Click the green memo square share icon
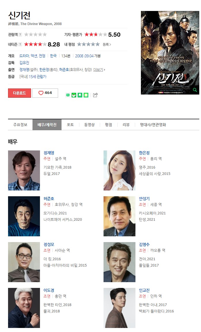Image resolution: width=201 pixels, height=332 pixels. pos(86,95)
